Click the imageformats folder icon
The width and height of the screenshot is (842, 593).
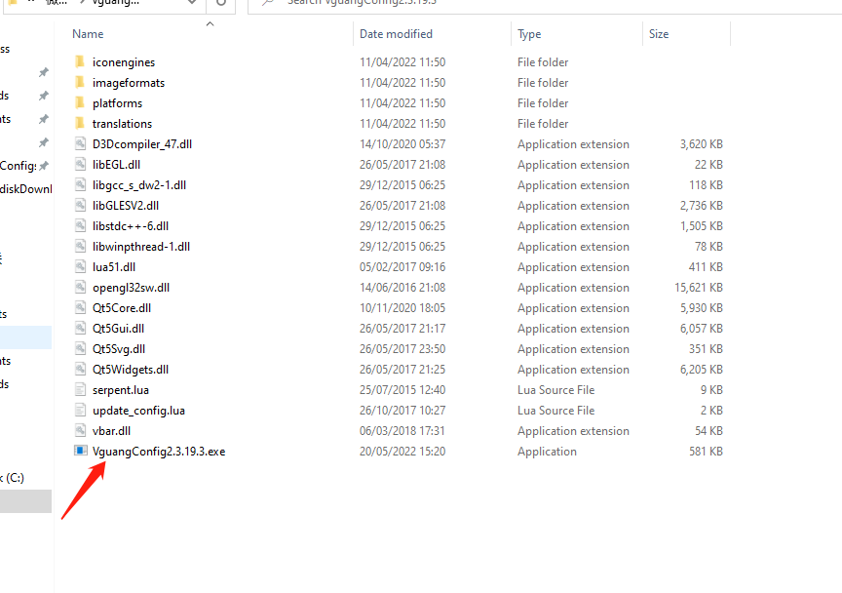(80, 83)
